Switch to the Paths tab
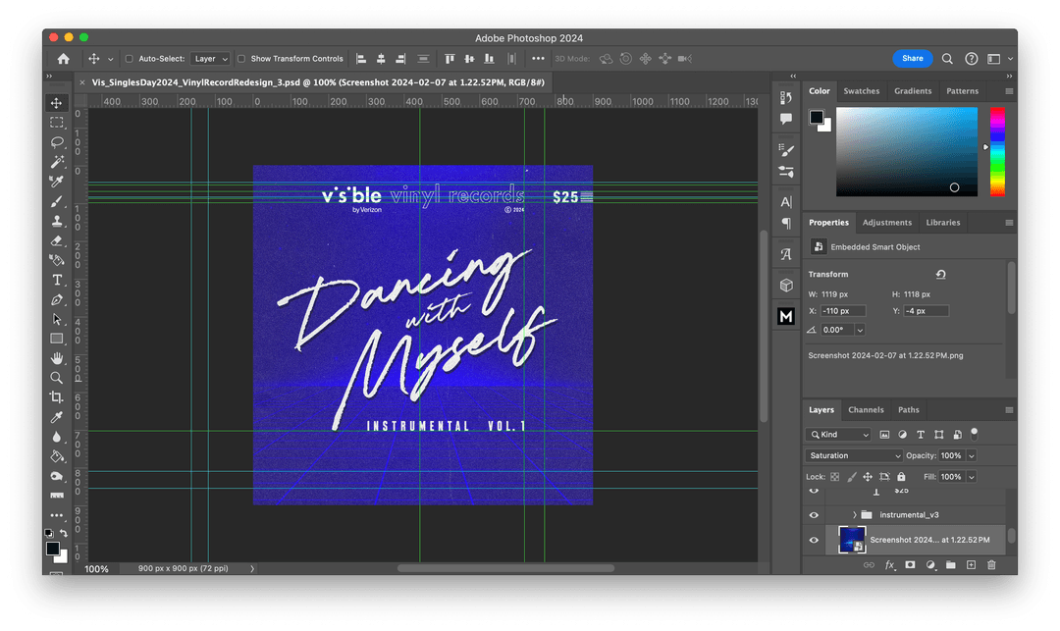Screen dimensions: 1060x631 (909, 410)
